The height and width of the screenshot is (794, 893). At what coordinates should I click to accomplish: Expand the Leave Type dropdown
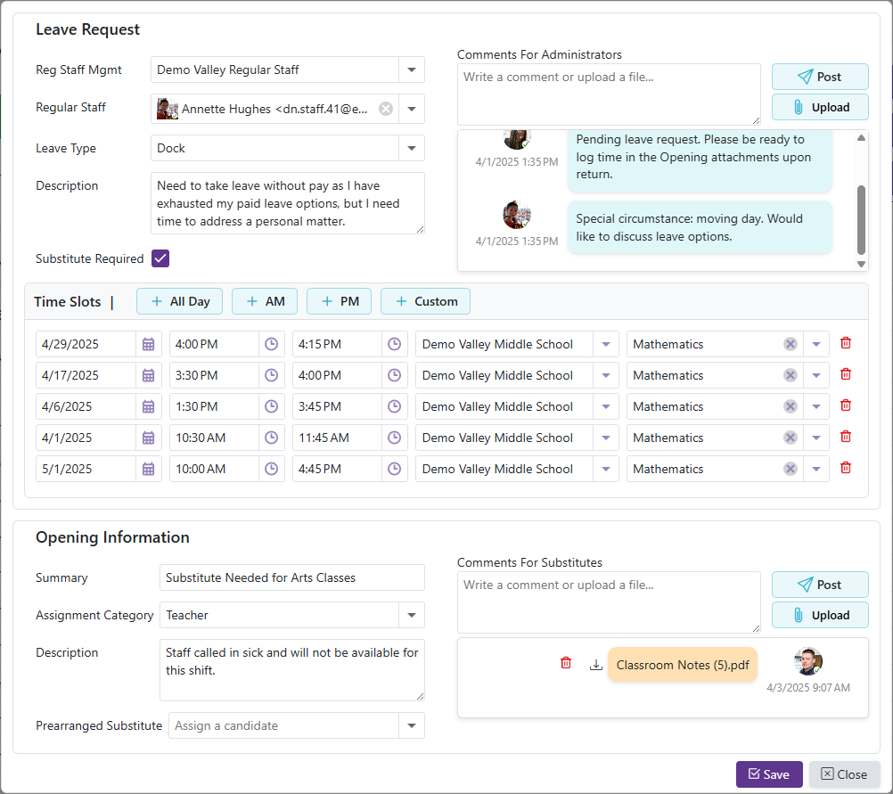pyautogui.click(x=412, y=148)
